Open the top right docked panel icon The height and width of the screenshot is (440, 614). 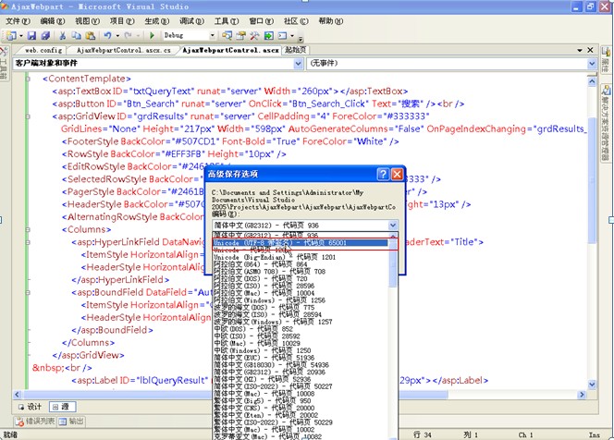(606, 61)
